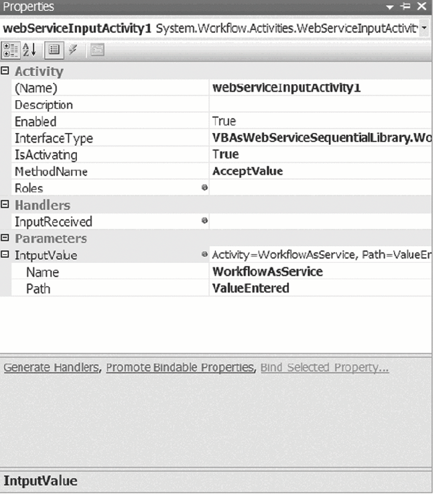Collapse the Parameters category

[5, 238]
